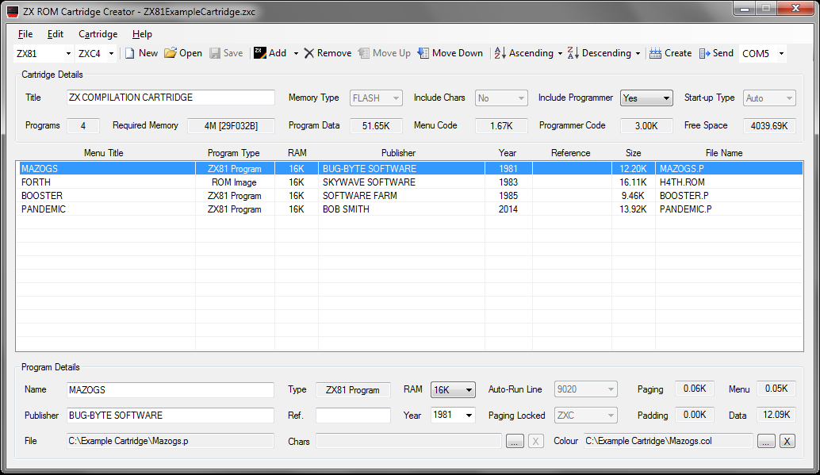
Task: Open the ZXC4 cartridge type dropdown
Action: [x=111, y=53]
